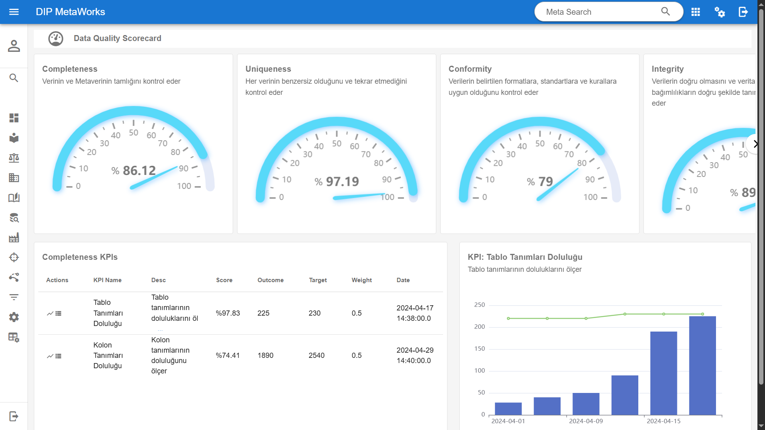Open the balance scale sidebar icon
Image resolution: width=765 pixels, height=430 pixels.
(x=14, y=158)
